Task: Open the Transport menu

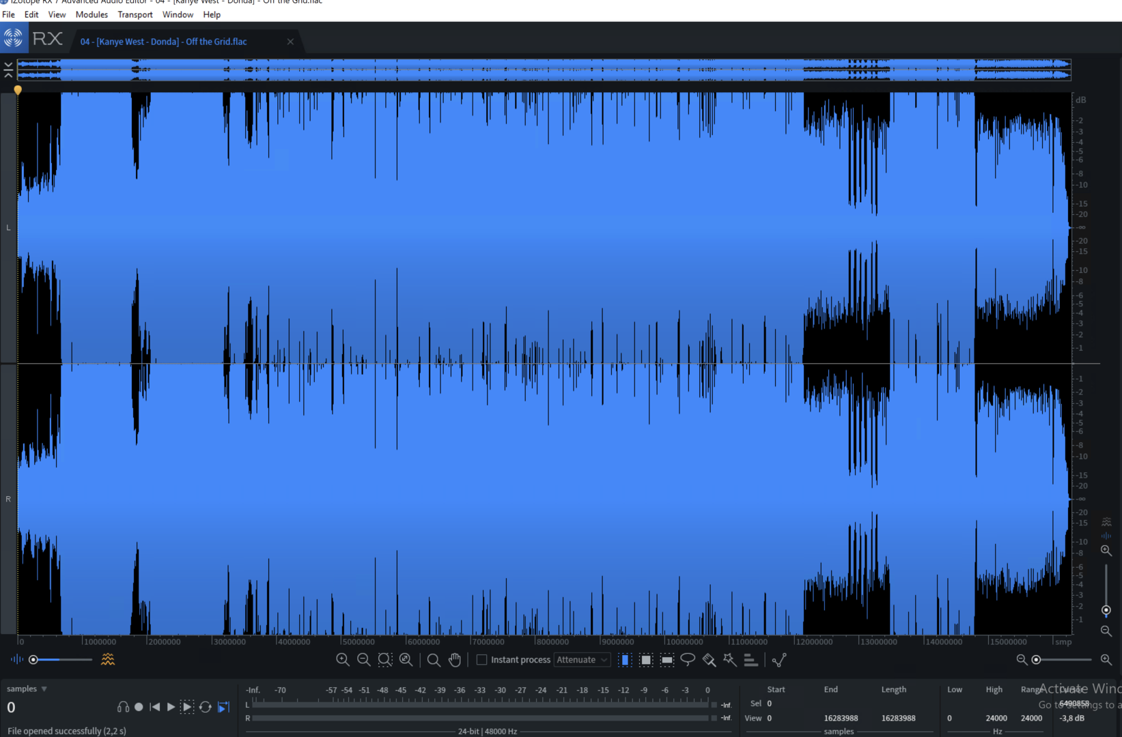Action: 135,14
